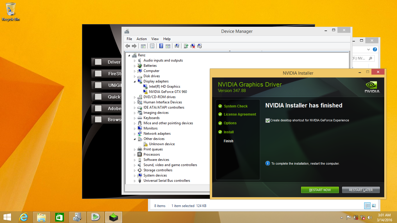The height and width of the screenshot is (223, 397).
Task: Click Show/Hide Console Tree toolbar icon
Action: pyautogui.click(x=143, y=46)
